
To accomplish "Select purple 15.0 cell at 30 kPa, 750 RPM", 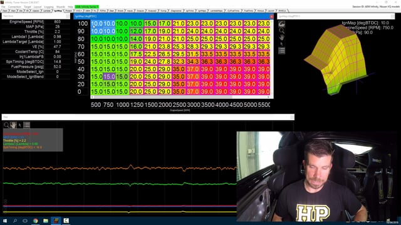I will (109, 76).
